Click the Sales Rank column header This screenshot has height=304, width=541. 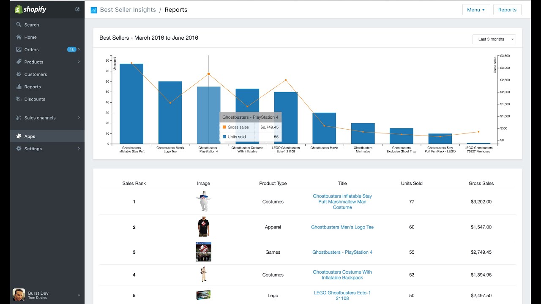coord(134,183)
